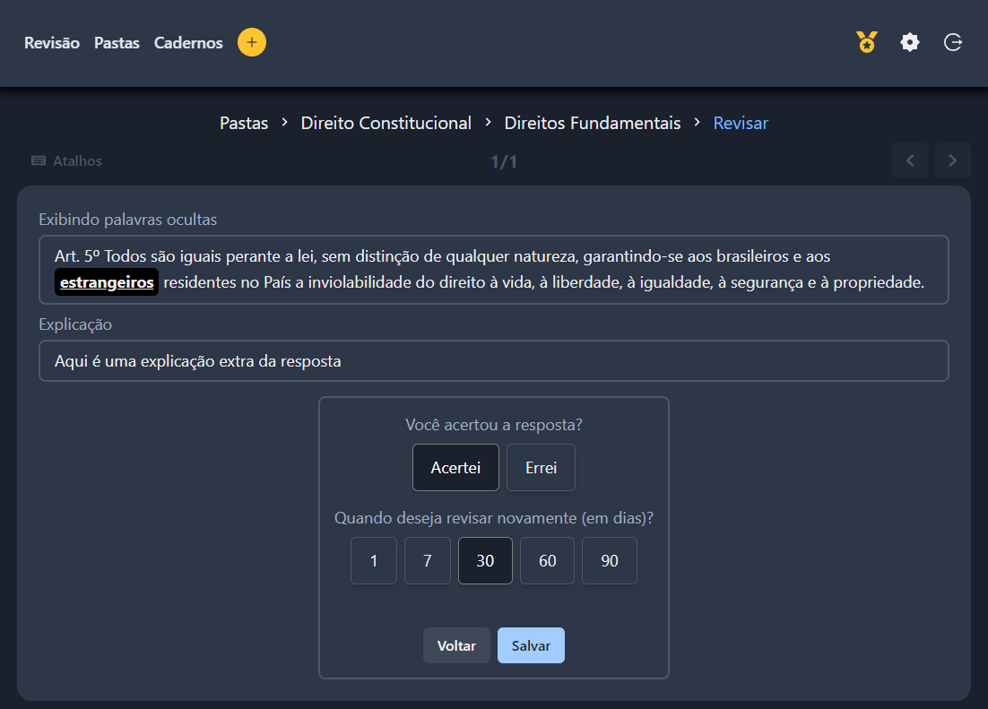The image size is (988, 709).
Task: Click the Revisar breadcrumb
Action: pos(741,123)
